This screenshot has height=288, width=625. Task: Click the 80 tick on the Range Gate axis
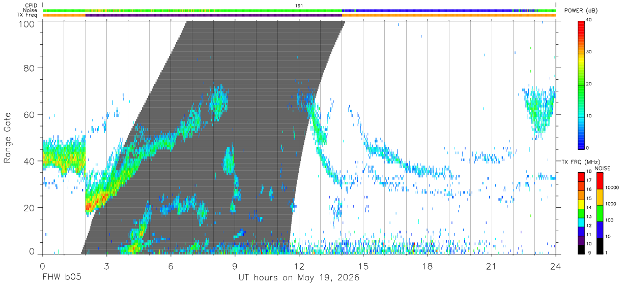30,68
